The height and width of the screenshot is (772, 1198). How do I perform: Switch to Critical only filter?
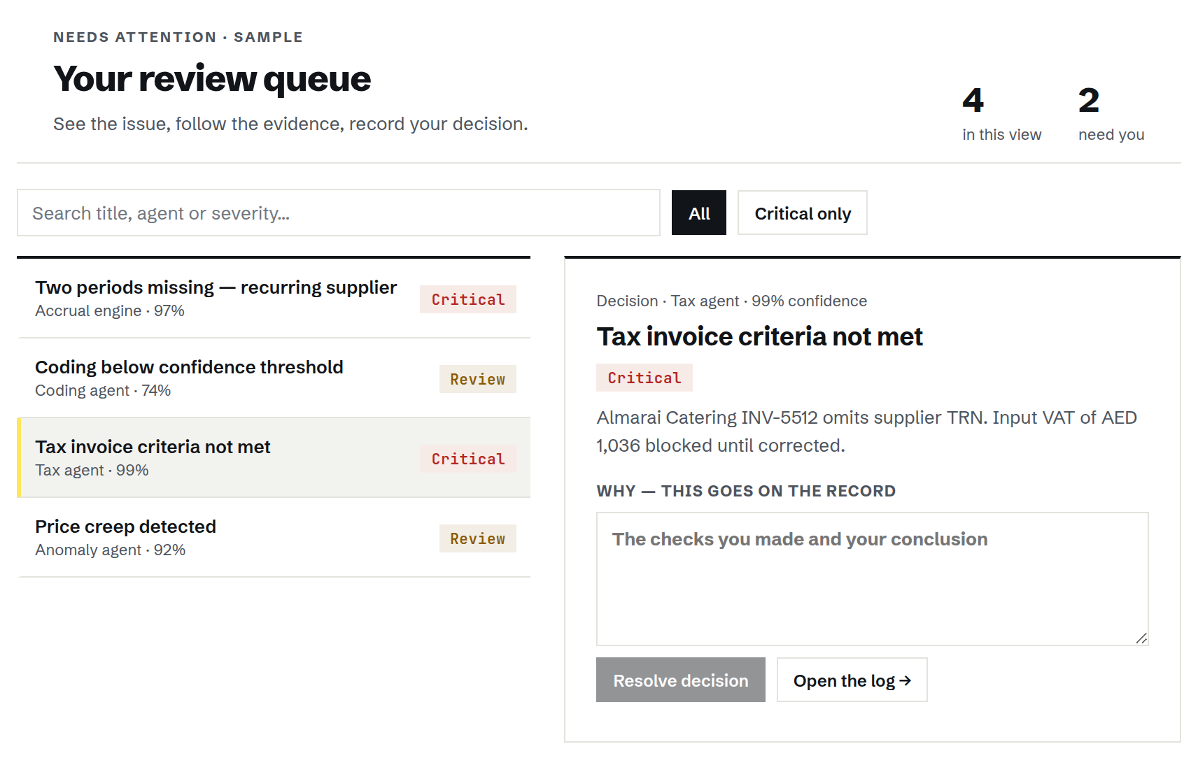pos(803,213)
